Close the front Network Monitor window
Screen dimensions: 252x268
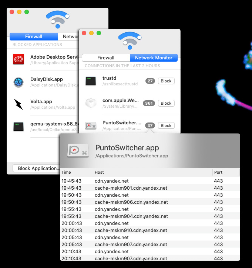click(84, 33)
